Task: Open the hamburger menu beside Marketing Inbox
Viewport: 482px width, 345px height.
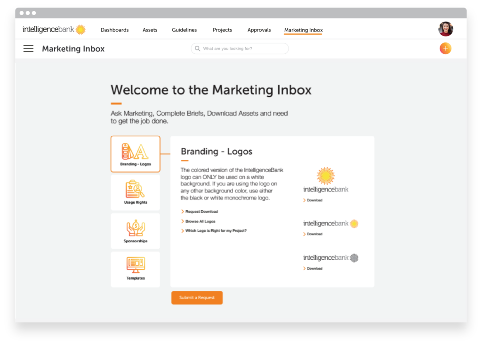Action: 28,48
